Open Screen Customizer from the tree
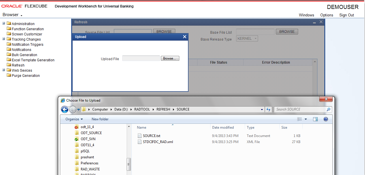The width and height of the screenshot is (365, 175). pyautogui.click(x=27, y=34)
